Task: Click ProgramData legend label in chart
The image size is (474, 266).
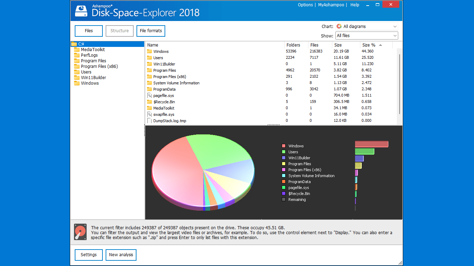Action: (x=299, y=182)
